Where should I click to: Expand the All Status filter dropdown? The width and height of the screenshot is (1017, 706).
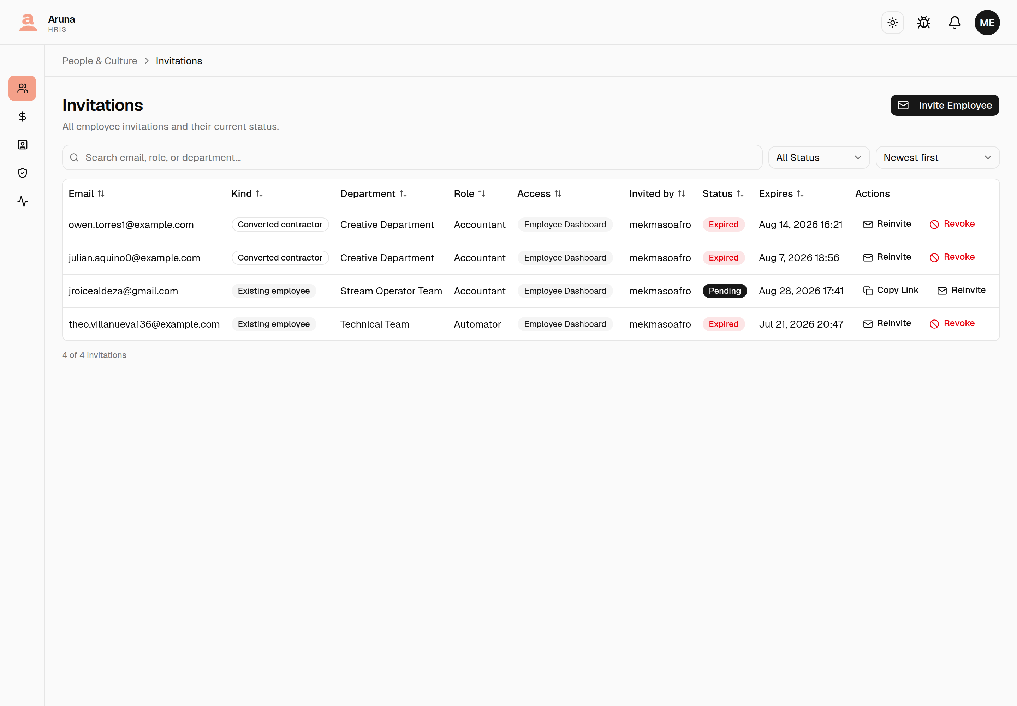pyautogui.click(x=819, y=157)
